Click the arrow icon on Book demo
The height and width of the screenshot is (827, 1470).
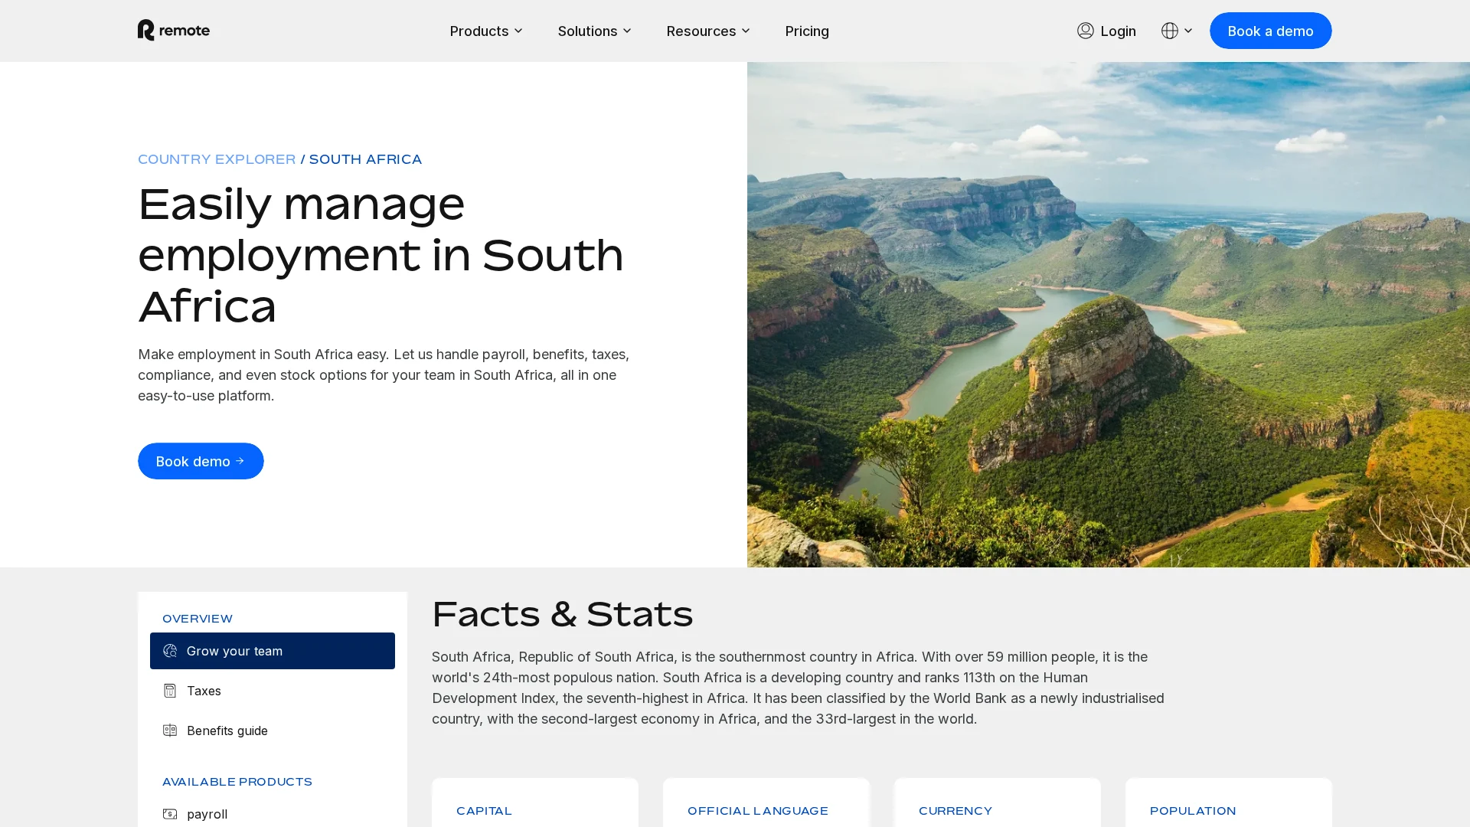coord(240,461)
